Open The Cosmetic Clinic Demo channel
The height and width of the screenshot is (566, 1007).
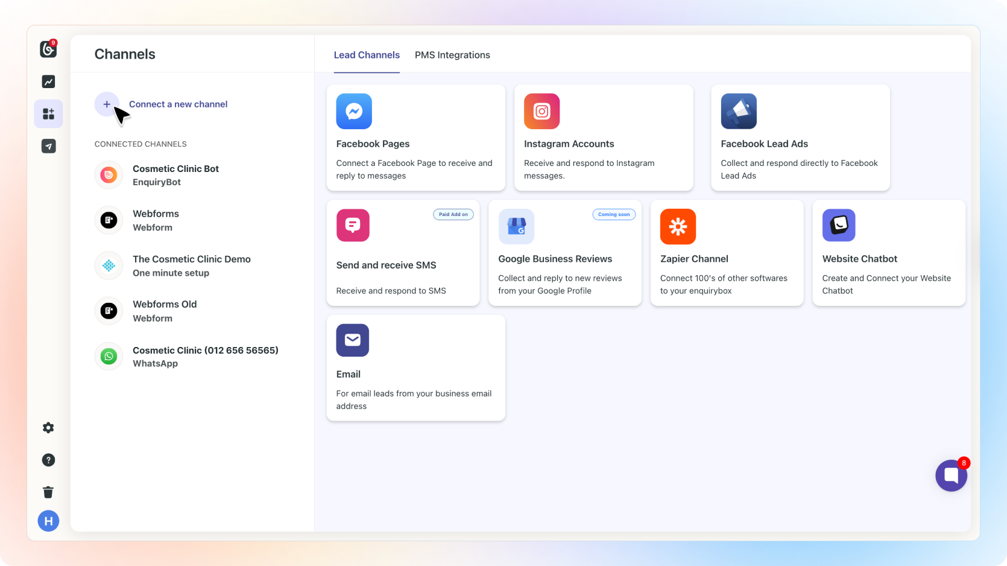click(192, 259)
